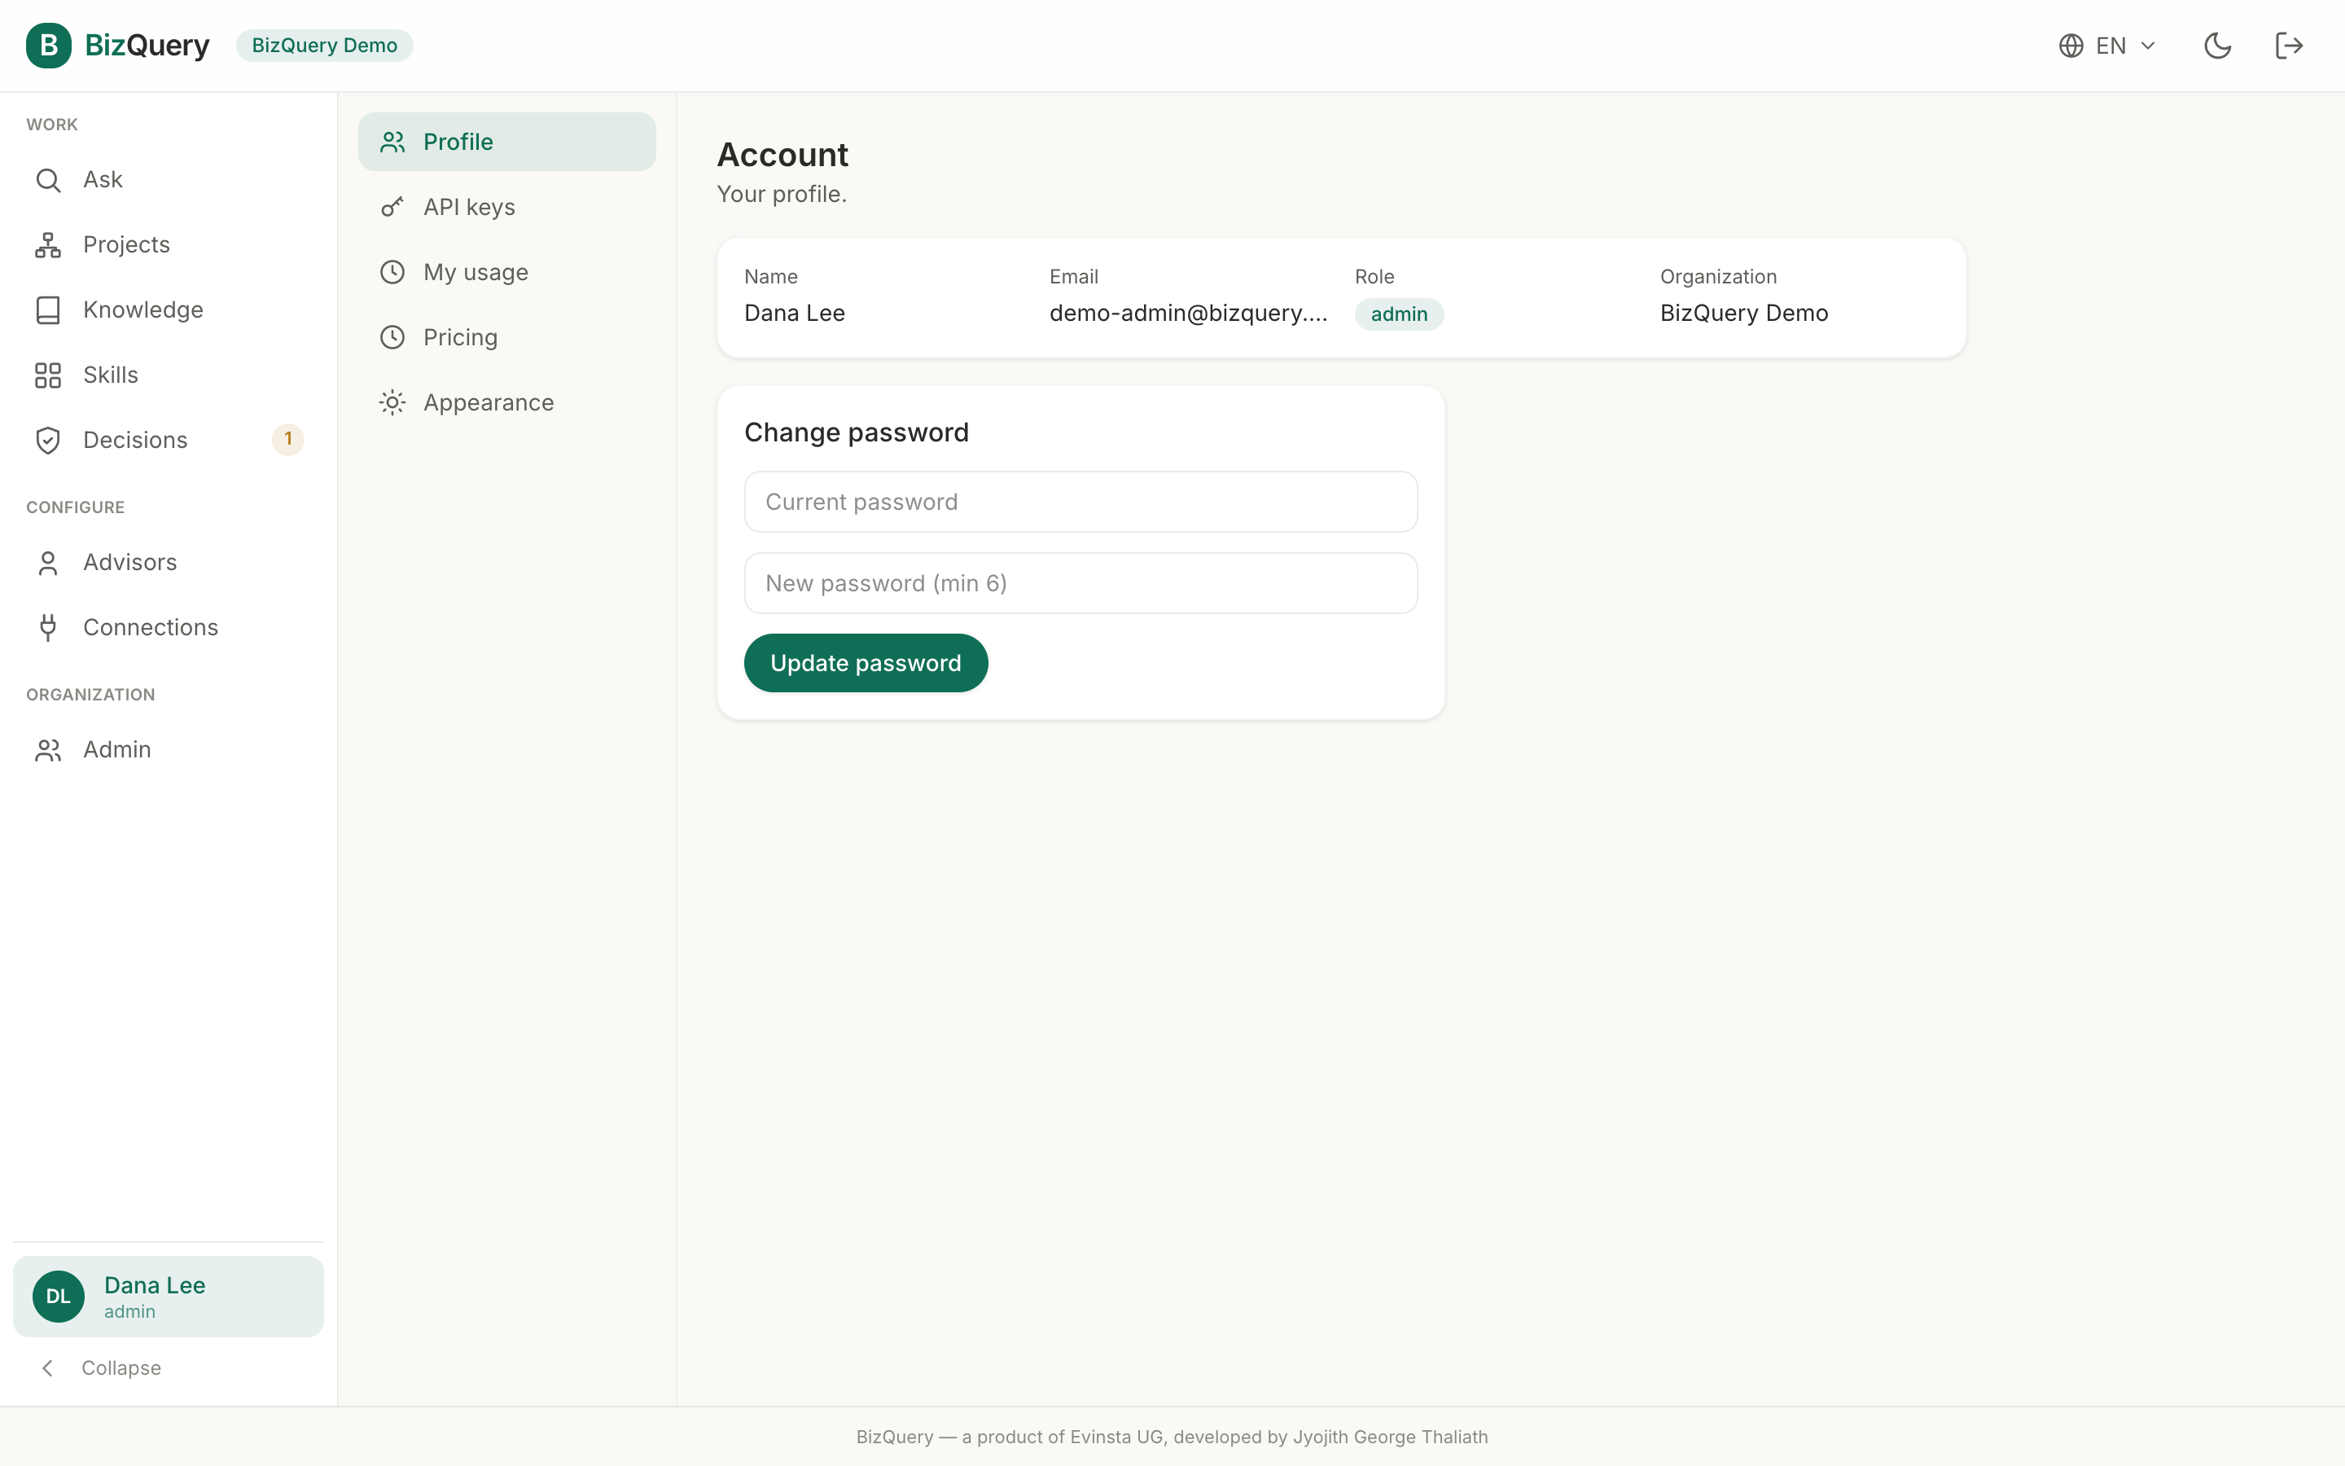The image size is (2345, 1466).
Task: Click the My usage clock icon
Action: coord(392,273)
